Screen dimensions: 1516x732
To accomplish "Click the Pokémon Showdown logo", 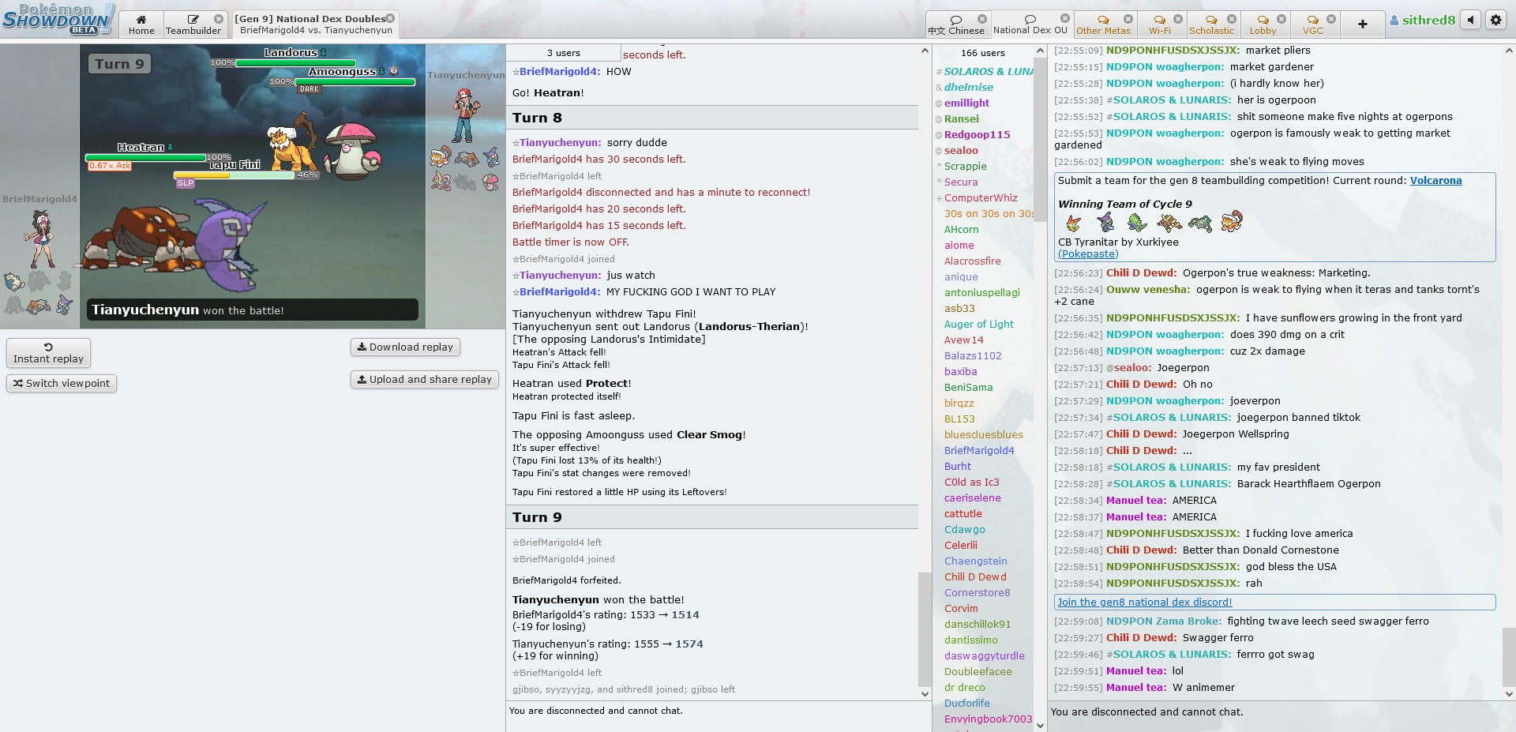I will 58,19.
